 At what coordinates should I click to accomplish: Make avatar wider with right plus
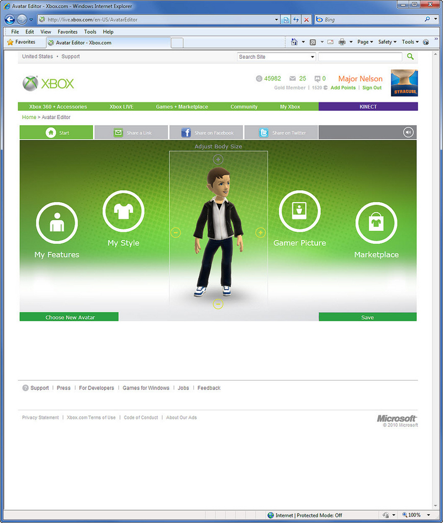[x=260, y=233]
